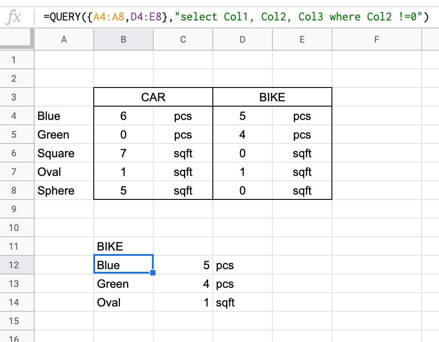Viewport: 439px width, 342px height.
Task: Select column B header
Action: [x=123, y=39]
